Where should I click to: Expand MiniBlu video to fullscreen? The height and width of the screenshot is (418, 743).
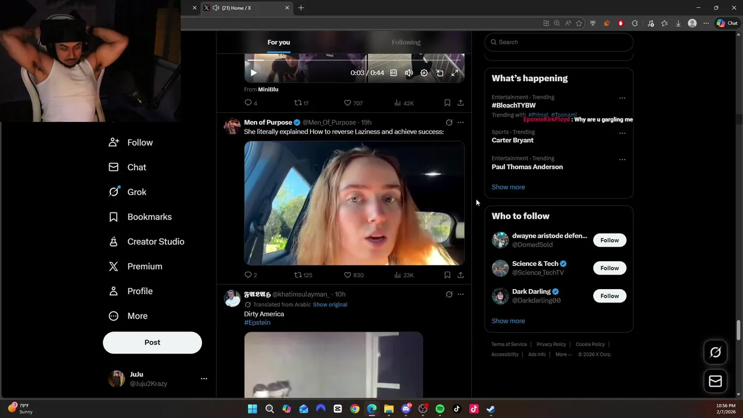pyautogui.click(x=455, y=73)
